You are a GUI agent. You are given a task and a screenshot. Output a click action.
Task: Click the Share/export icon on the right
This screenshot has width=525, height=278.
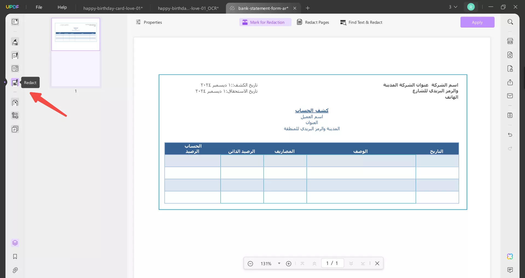[x=510, y=82]
